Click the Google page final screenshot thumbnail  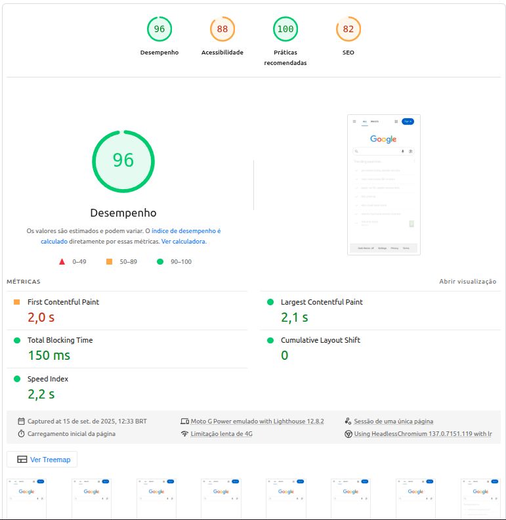pyautogui.click(x=384, y=184)
